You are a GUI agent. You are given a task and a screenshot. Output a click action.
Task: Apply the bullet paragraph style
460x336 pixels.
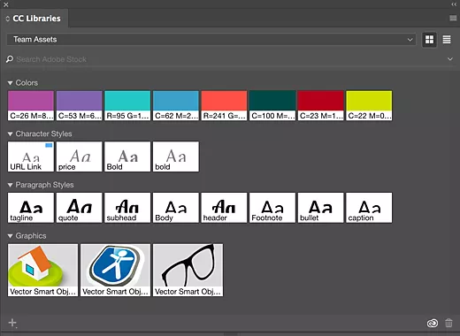321,208
